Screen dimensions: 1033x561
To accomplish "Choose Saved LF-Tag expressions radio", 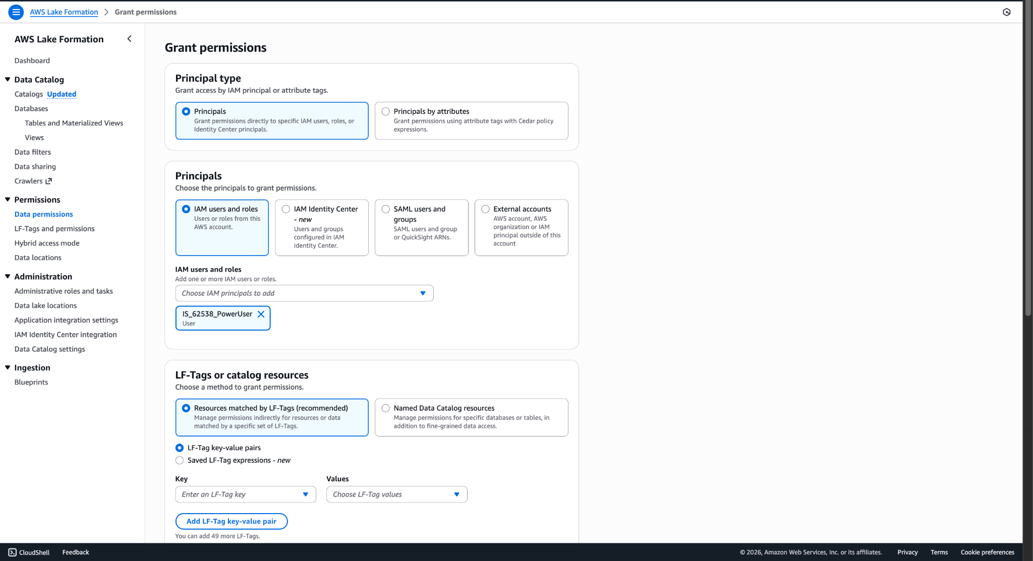I will click(180, 460).
